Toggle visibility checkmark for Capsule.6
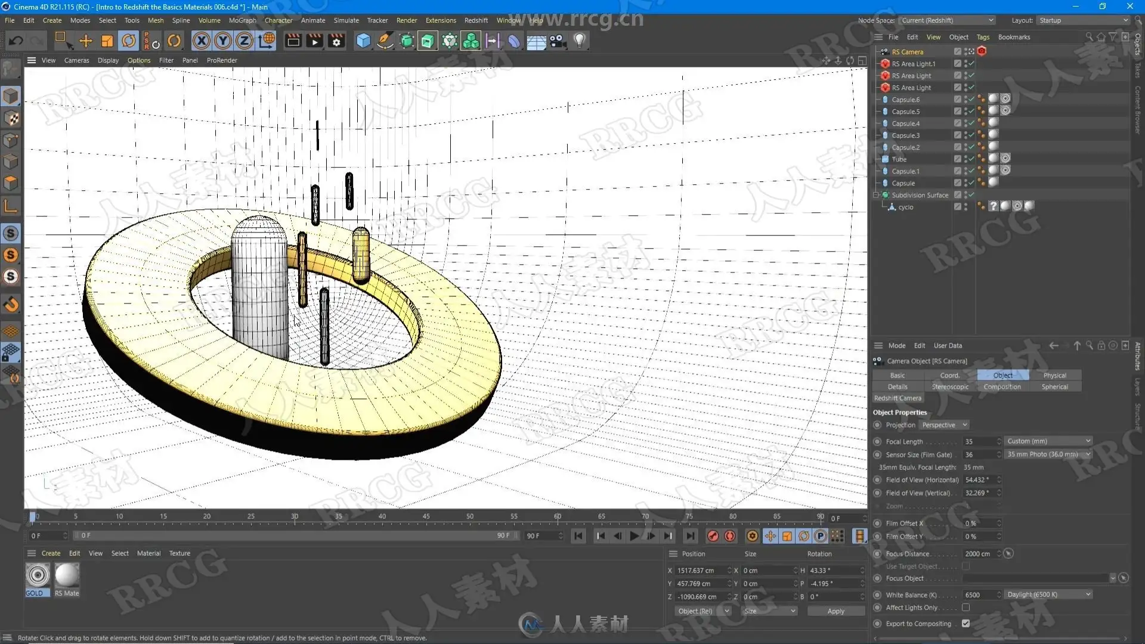 (x=971, y=100)
